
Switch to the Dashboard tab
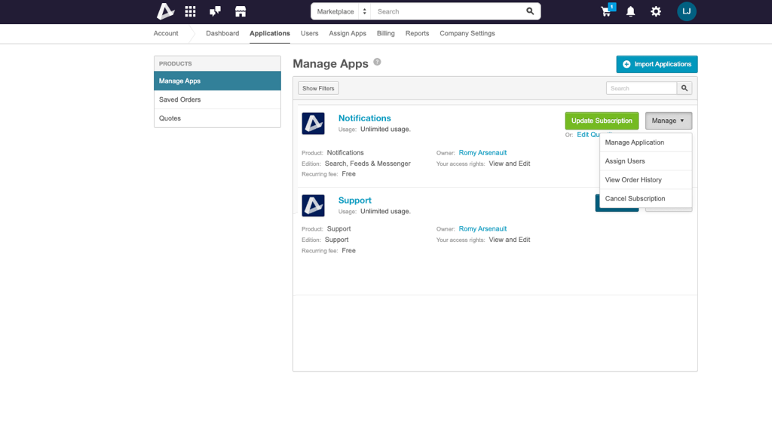coord(222,33)
